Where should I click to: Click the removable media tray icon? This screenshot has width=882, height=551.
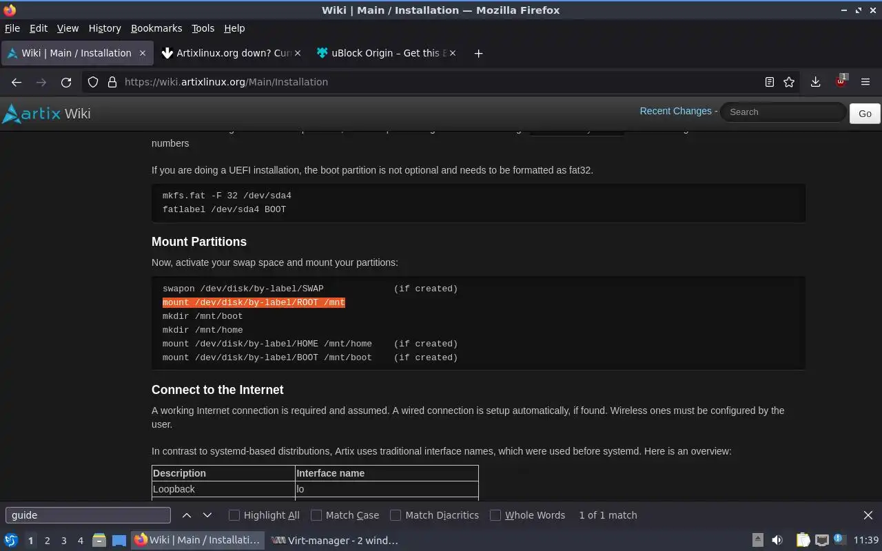757,541
